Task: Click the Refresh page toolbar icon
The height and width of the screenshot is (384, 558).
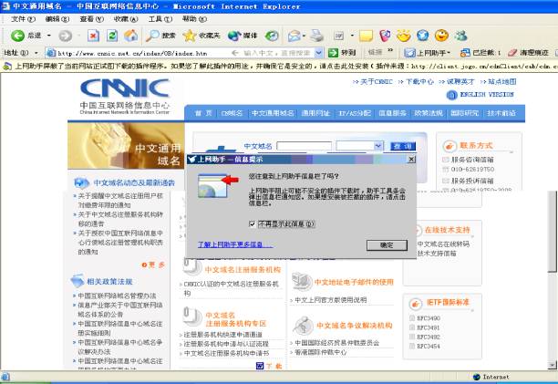Action: click(x=111, y=36)
